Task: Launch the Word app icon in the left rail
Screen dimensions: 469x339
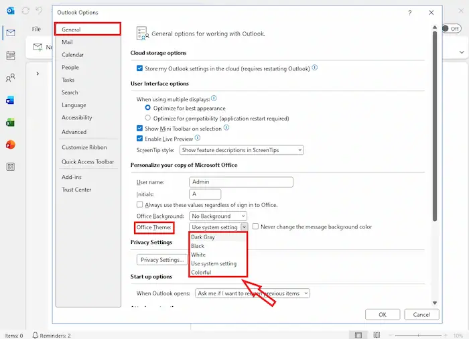Action: [10, 100]
